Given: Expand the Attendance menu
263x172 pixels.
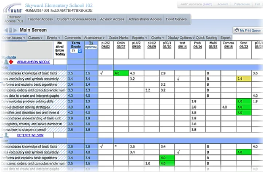Looking at the screenshot, I should (94, 38).
